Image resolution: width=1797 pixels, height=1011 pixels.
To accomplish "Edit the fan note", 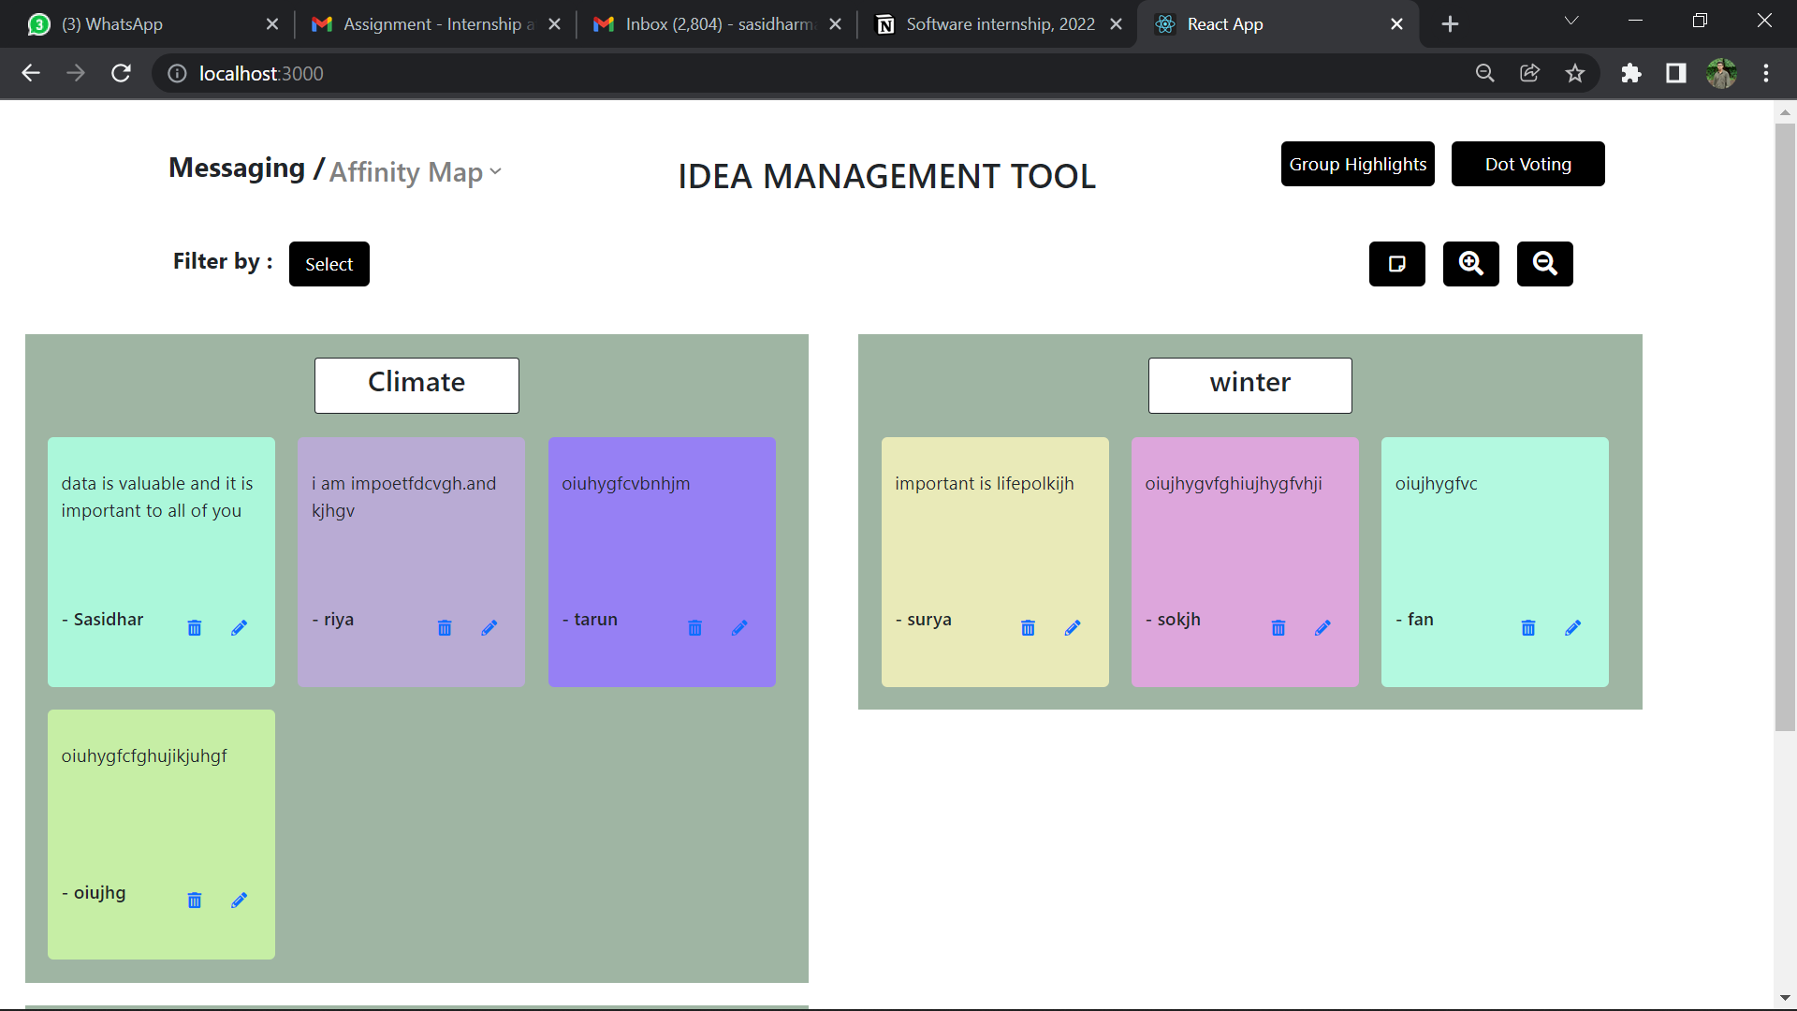I will coord(1573,628).
